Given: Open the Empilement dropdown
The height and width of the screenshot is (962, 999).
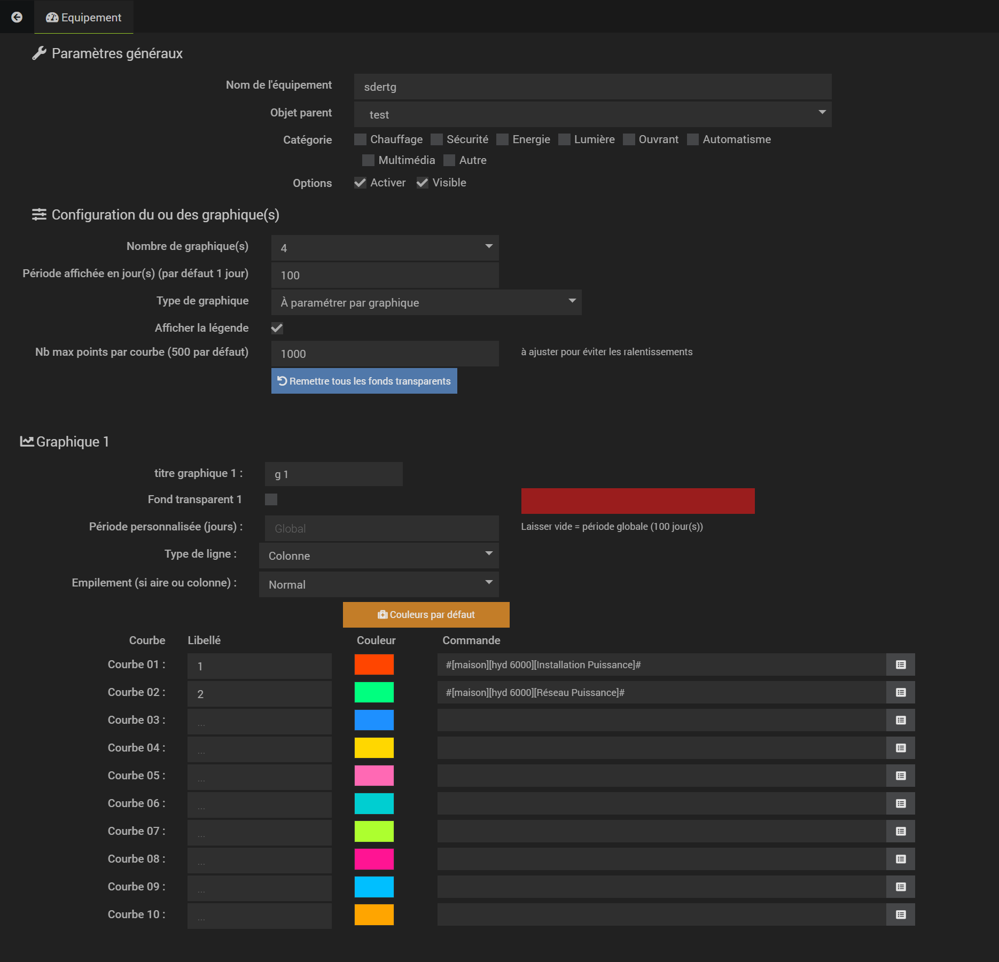Looking at the screenshot, I should point(379,584).
